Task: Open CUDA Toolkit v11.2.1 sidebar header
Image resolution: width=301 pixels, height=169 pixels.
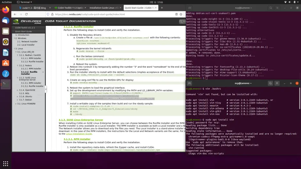Action: click(25, 28)
